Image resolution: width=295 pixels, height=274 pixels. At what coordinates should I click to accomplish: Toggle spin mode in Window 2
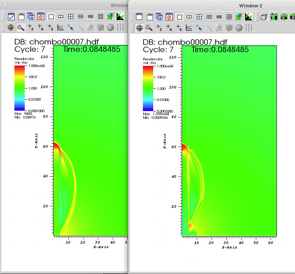[x=239, y=17]
